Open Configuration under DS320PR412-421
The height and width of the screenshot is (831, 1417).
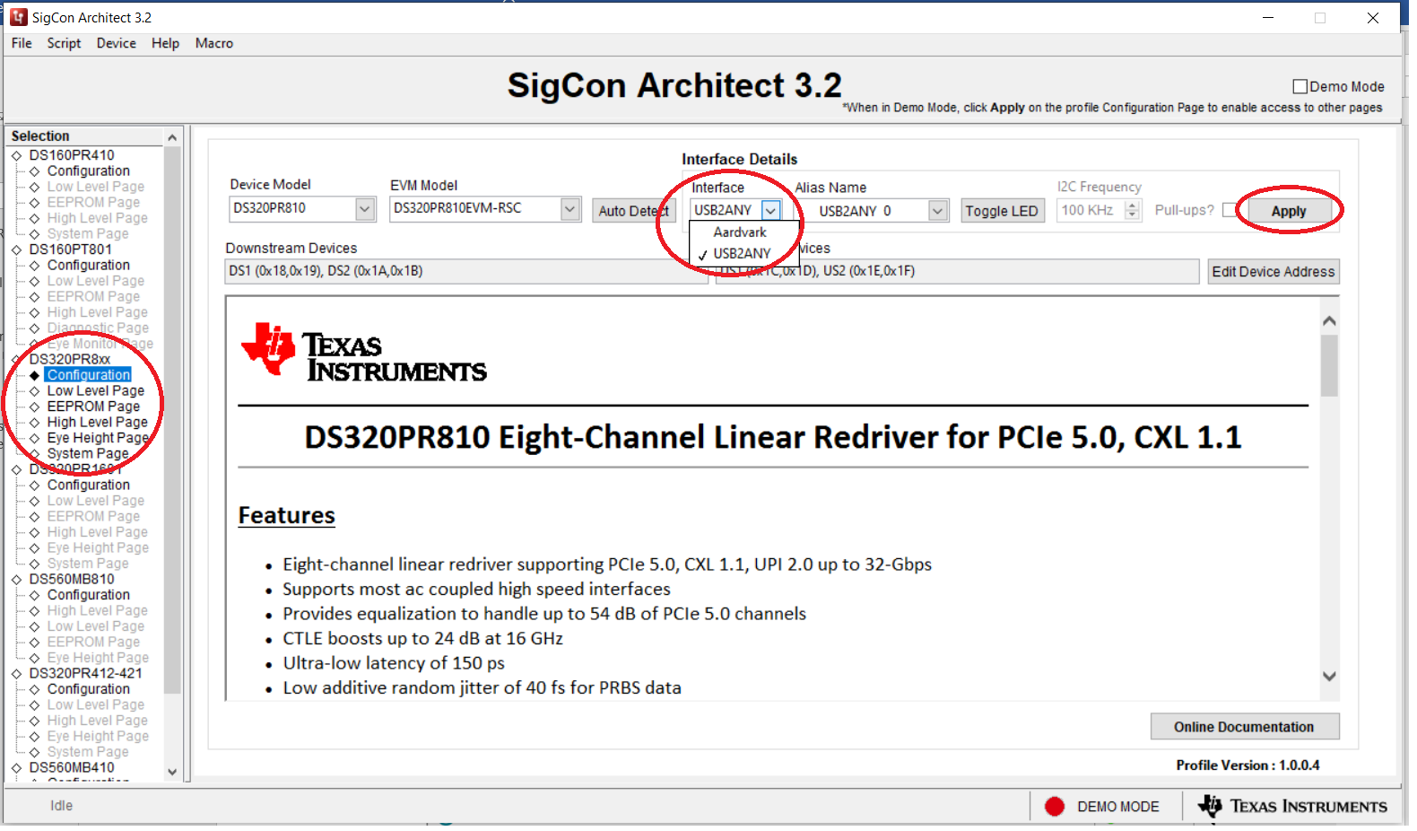click(x=89, y=689)
